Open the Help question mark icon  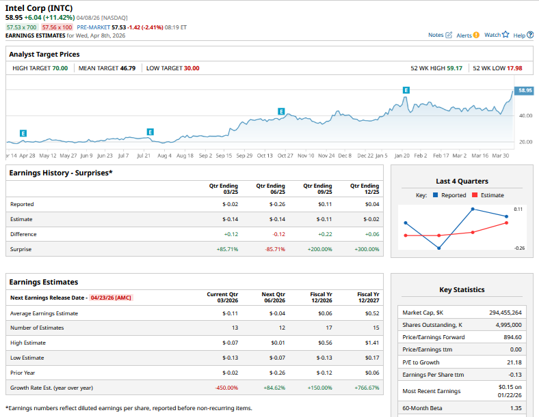click(x=530, y=35)
